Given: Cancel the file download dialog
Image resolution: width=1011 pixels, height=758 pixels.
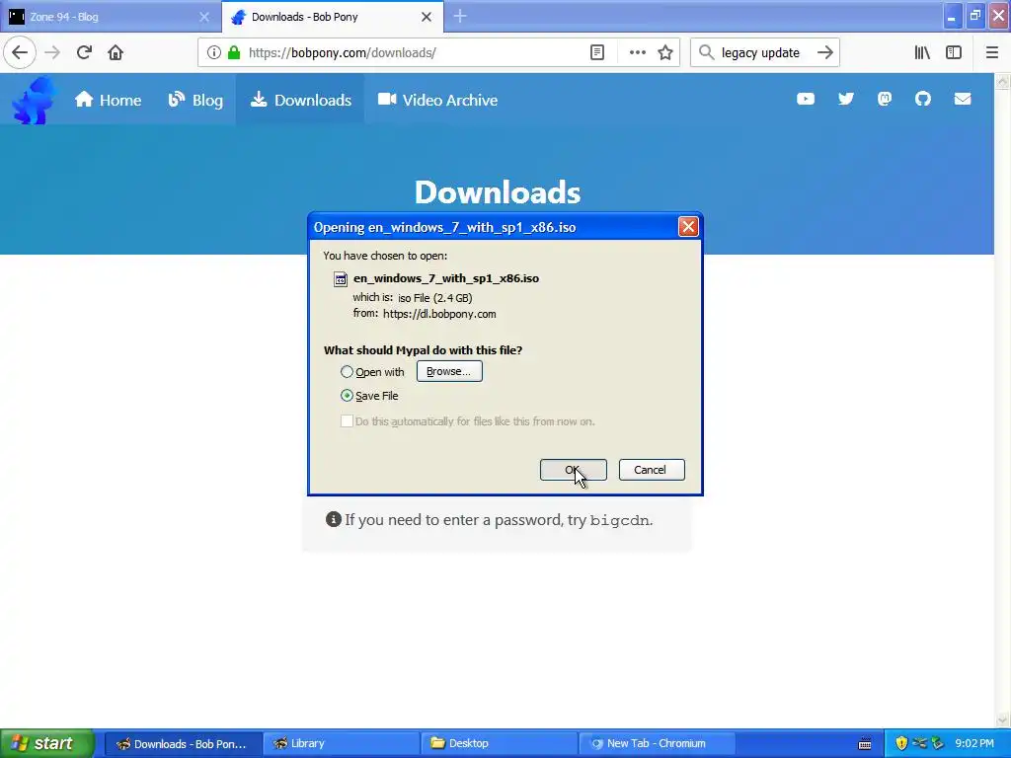Looking at the screenshot, I should (652, 470).
